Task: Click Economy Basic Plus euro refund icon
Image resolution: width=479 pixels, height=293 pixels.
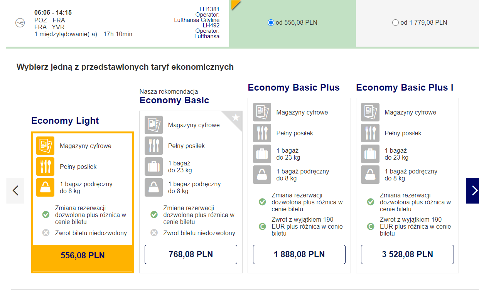Action: click(262, 226)
